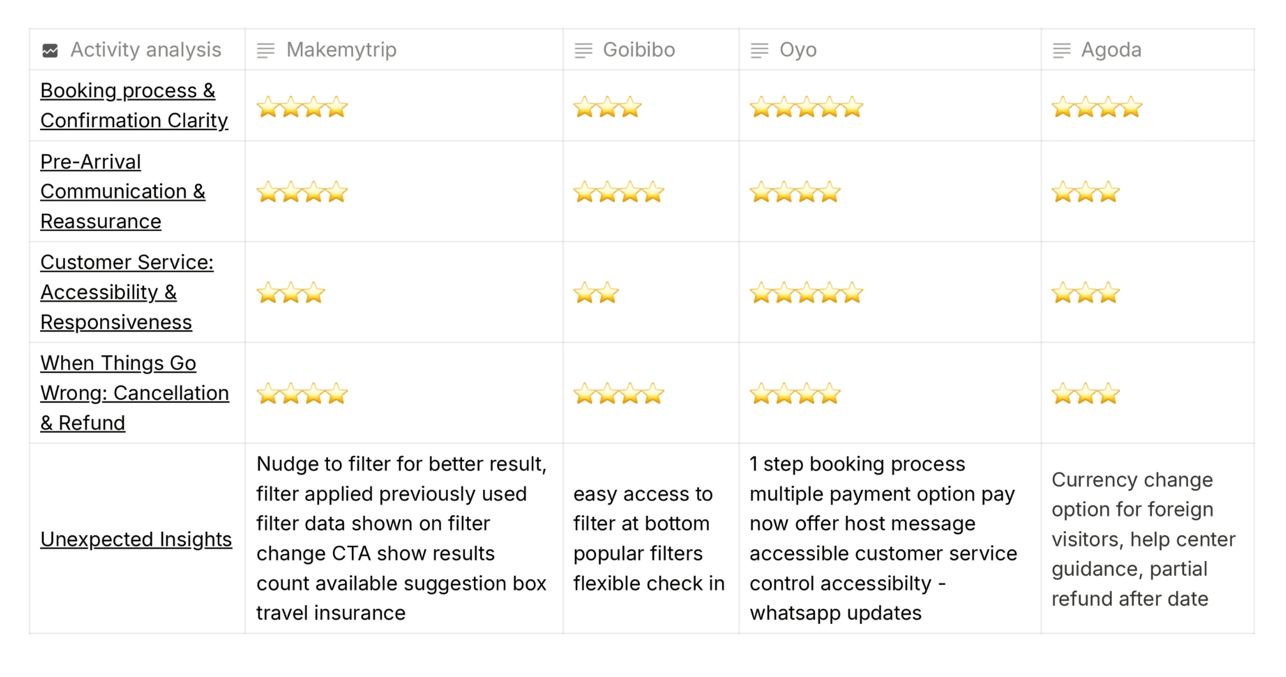Open the Agoda column header menu

coord(1148,50)
